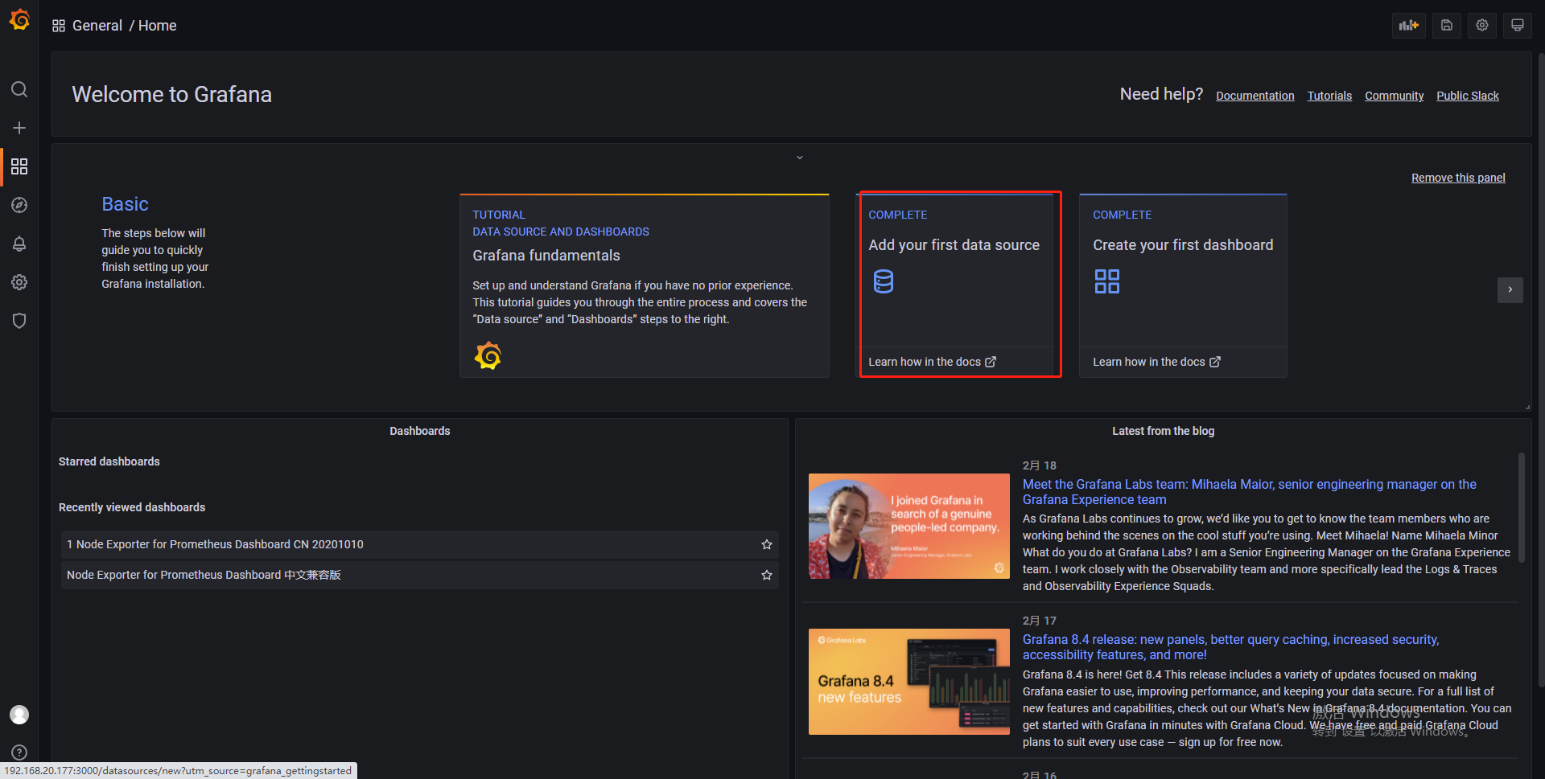The image size is (1545, 779).
Task: Click the Create plus icon
Action: (x=19, y=128)
